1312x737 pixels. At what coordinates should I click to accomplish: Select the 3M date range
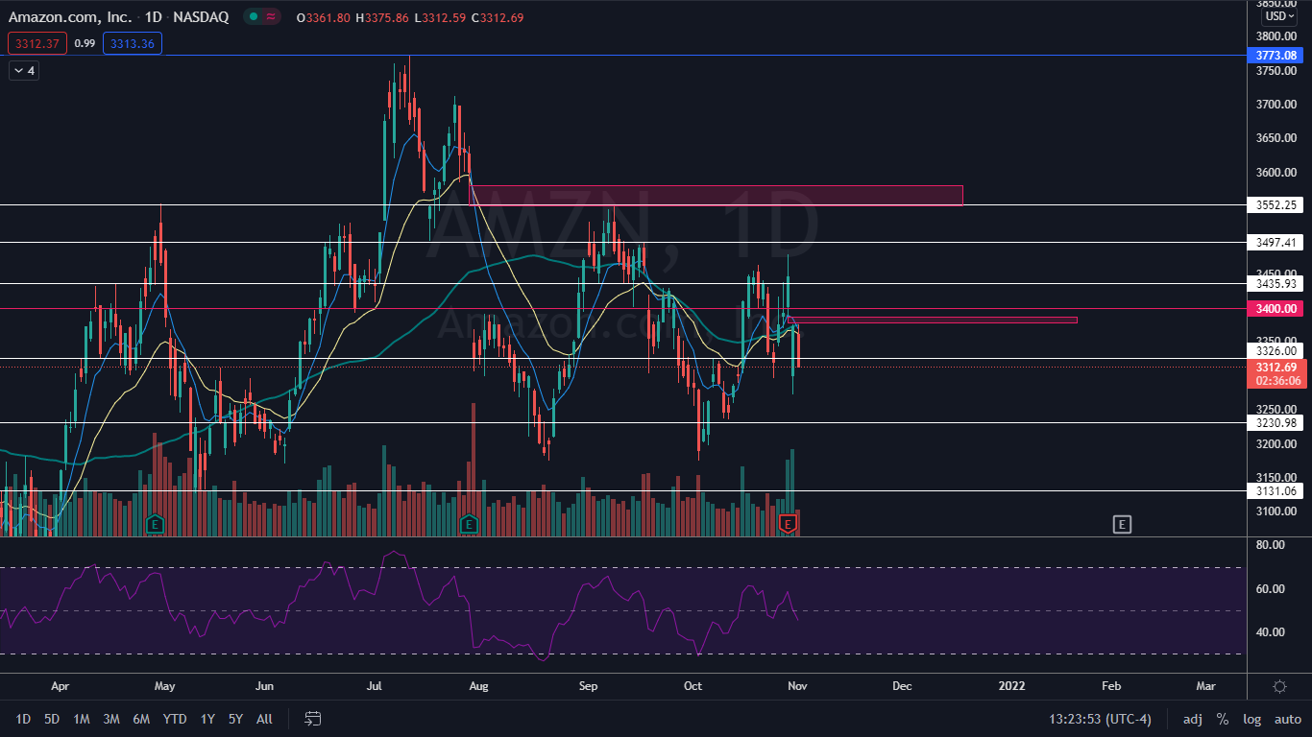click(x=111, y=719)
